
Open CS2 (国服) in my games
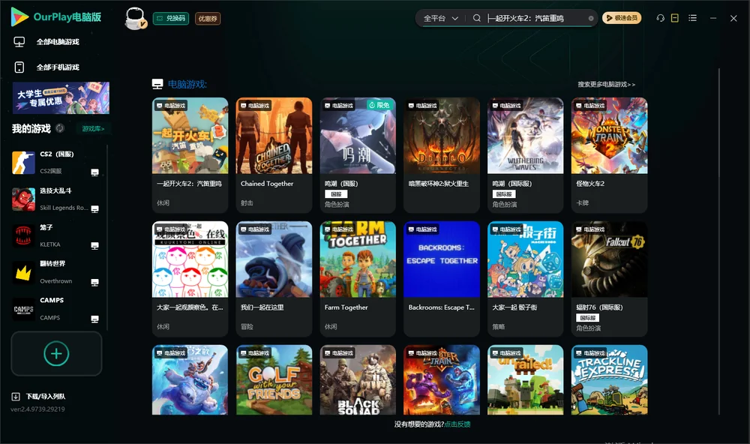(x=56, y=162)
